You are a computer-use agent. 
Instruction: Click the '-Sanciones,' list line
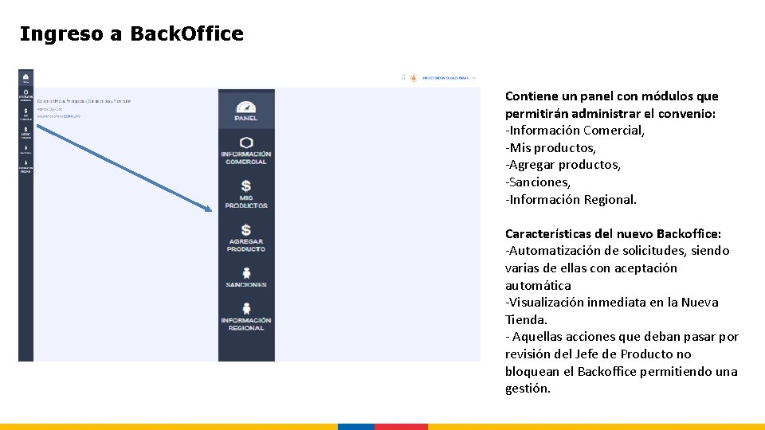[x=538, y=182]
